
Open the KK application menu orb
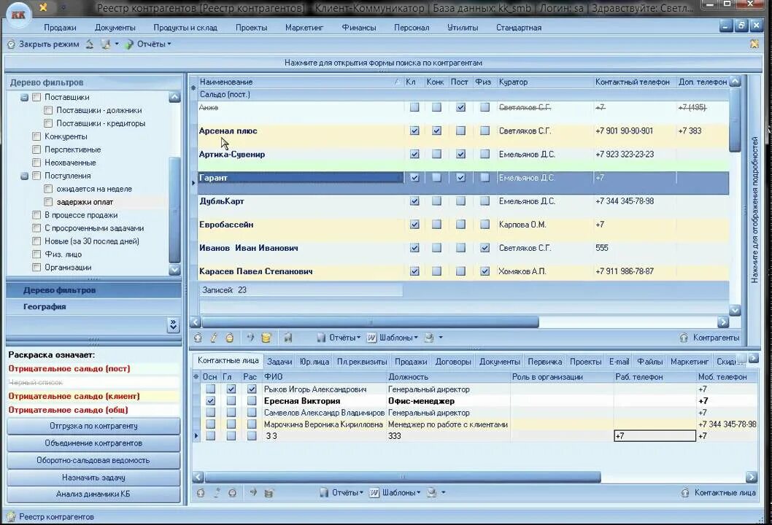coord(18,15)
